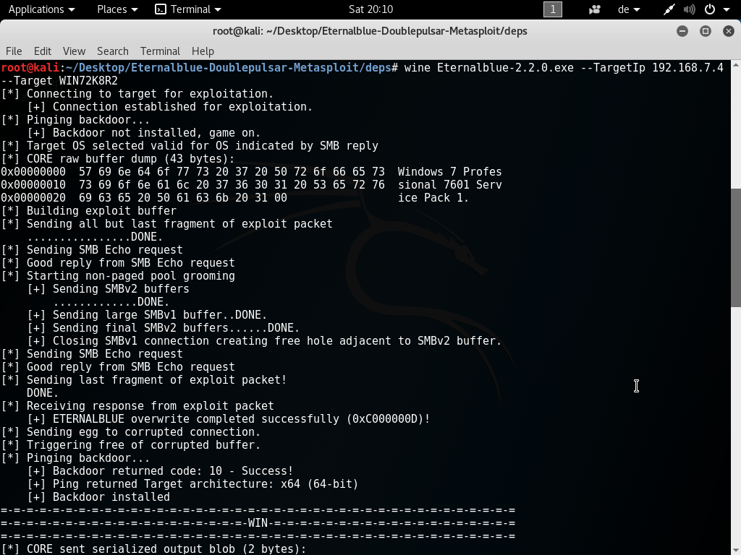This screenshot has height=555, width=741.
Task: Click 'CORE sent serialized output blob' line
Action: (x=153, y=549)
